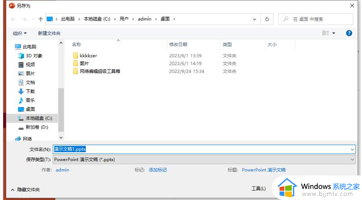Click 桌面 breadcrumb in address bar
Viewport: 362px width, 200px height.
pos(165,19)
